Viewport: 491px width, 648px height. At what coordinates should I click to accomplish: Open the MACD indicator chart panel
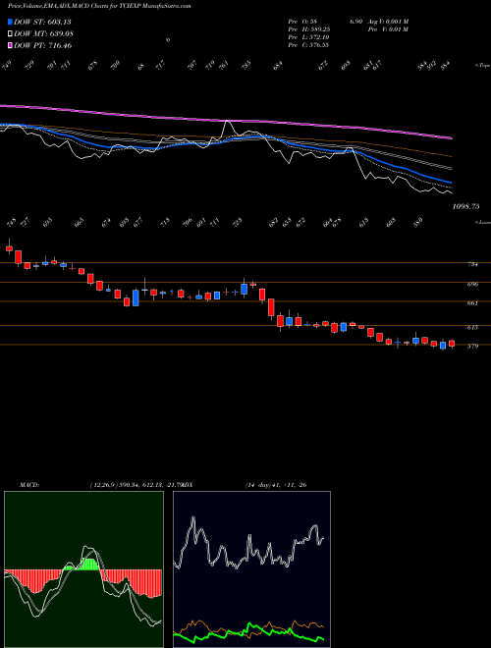coord(83,569)
